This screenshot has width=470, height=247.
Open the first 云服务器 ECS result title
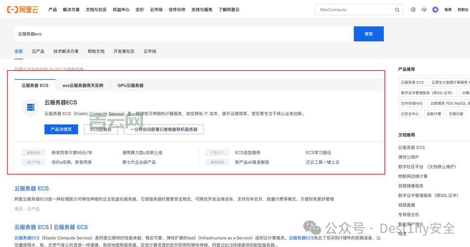tap(32, 188)
